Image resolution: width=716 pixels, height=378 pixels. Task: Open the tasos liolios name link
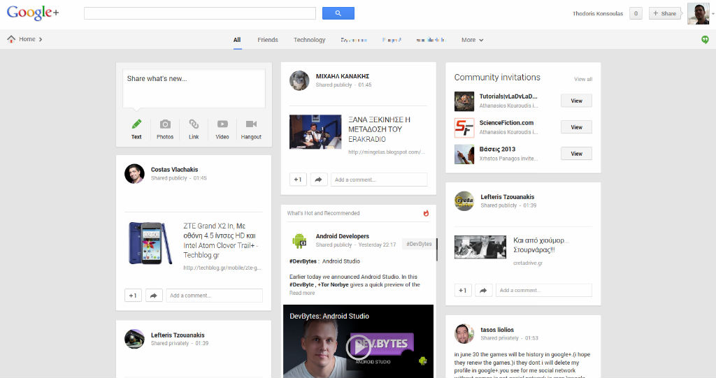pyautogui.click(x=497, y=330)
